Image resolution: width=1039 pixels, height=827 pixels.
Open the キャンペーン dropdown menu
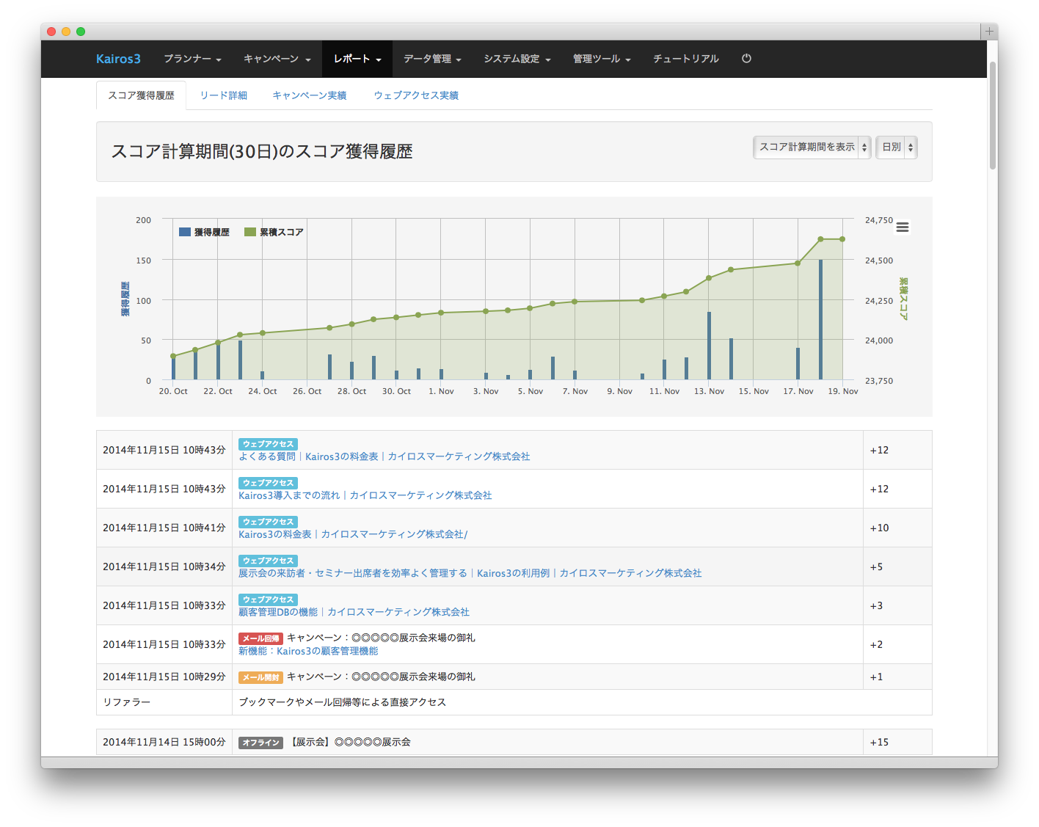click(277, 59)
